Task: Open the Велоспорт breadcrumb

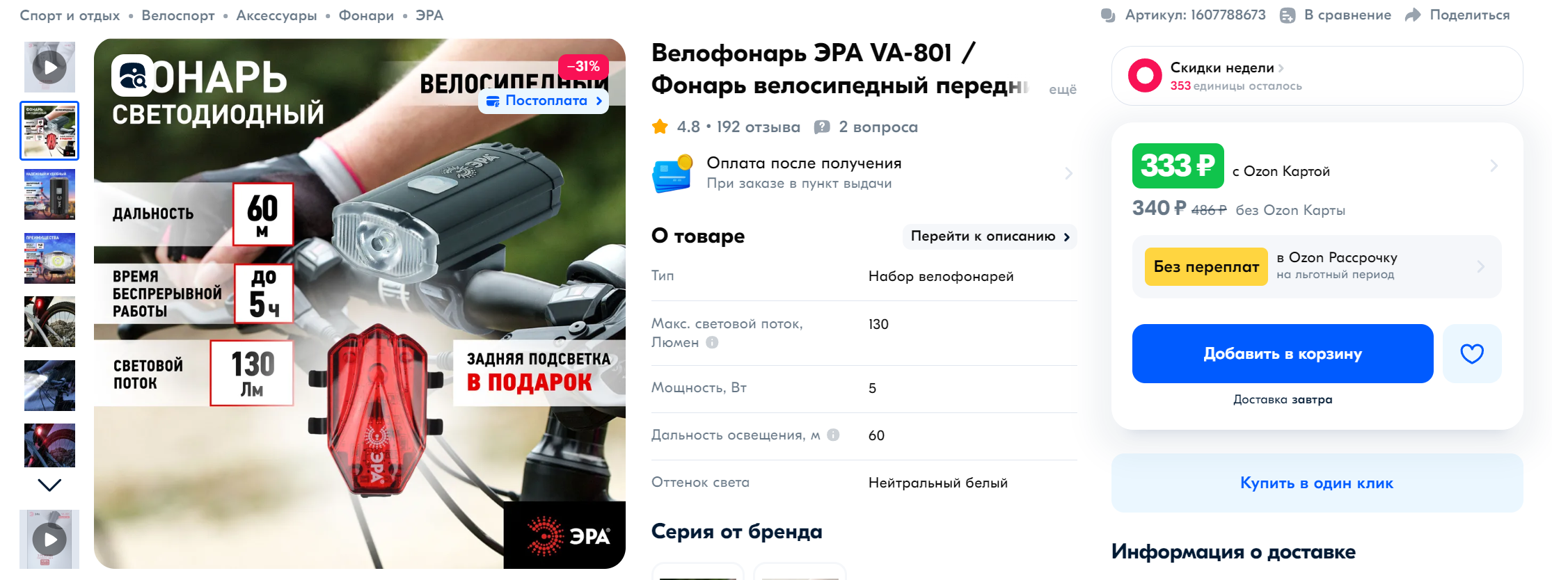Action: click(178, 15)
